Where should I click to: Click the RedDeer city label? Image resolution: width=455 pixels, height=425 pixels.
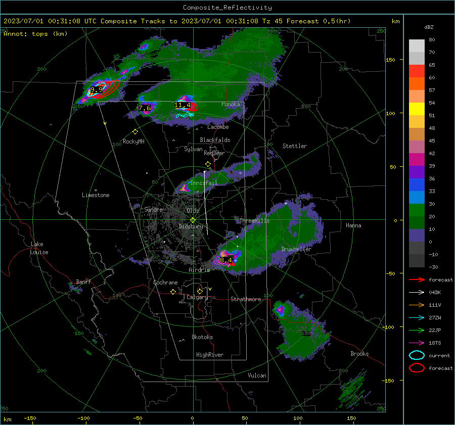point(214,153)
